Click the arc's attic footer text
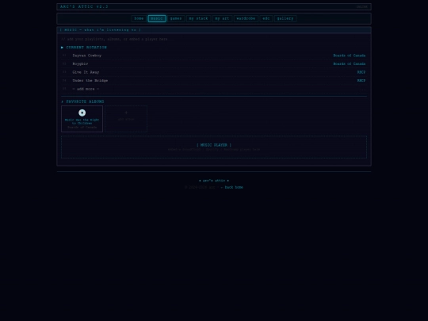Image resolution: width=428 pixels, height=321 pixels. (x=214, y=181)
